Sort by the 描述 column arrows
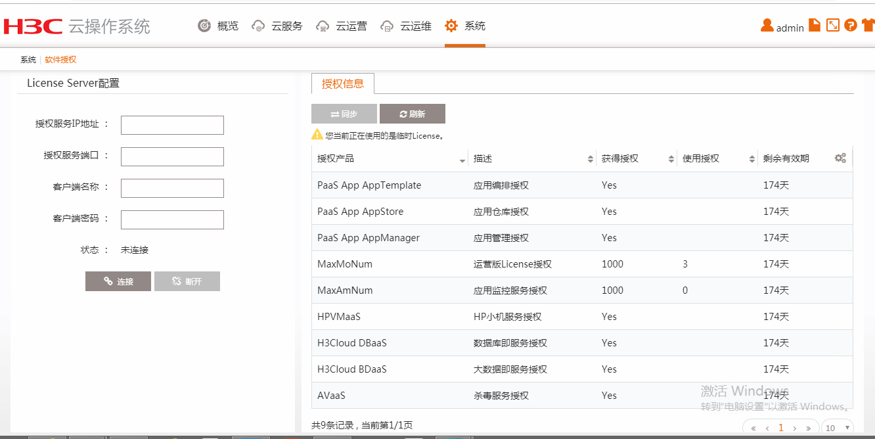The height and width of the screenshot is (439, 875). [x=590, y=159]
